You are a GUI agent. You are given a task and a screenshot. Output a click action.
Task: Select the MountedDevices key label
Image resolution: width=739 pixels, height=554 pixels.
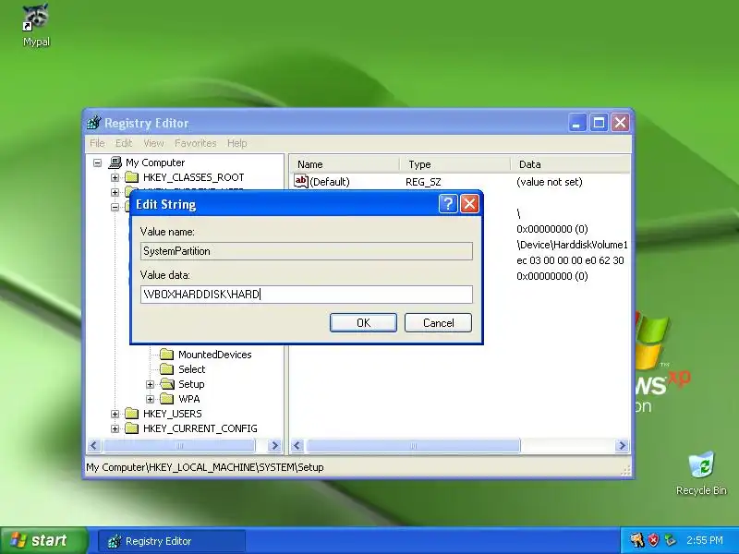tap(215, 355)
